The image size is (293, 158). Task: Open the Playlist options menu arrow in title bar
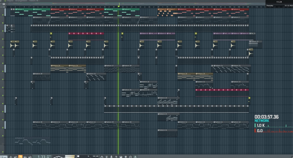2,1
